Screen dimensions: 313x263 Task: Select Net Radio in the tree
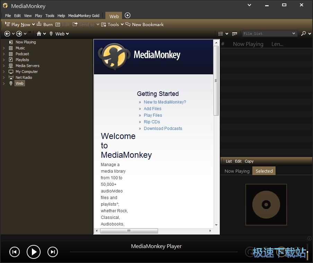[x=24, y=77]
